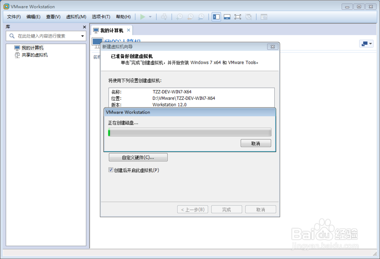Screen dimensions: 380x259
Task: Click the Manage Snapshots wrench-clock icon
Action: (201, 17)
